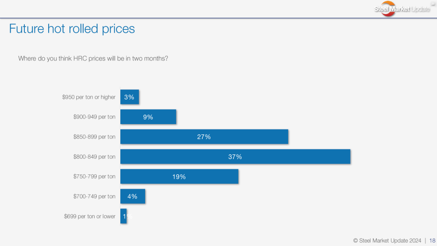This screenshot has width=437, height=246.
Task: Click the 4% bar for $700-749
Action: (132, 196)
